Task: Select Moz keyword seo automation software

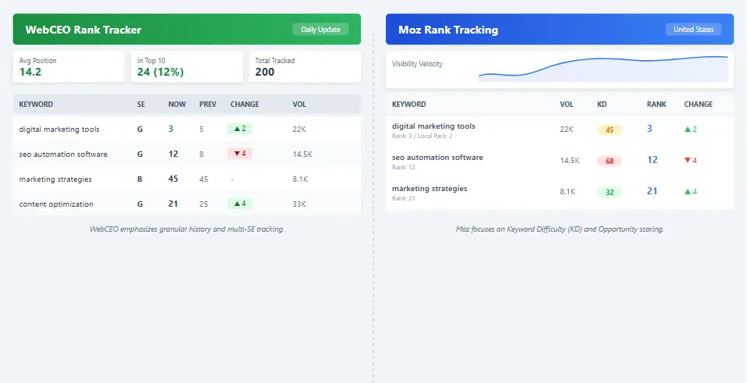Action: [437, 158]
